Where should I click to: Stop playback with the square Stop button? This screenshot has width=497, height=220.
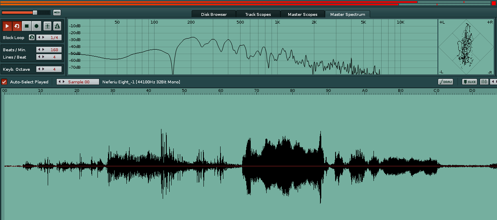[27, 26]
